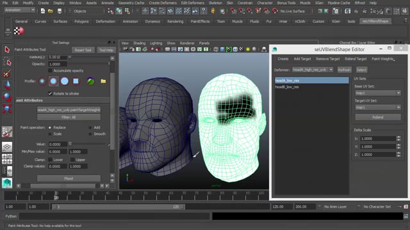Screen dimensions: 410x230
Task: Increment Delta Scale X stepper
Action: (398, 137)
